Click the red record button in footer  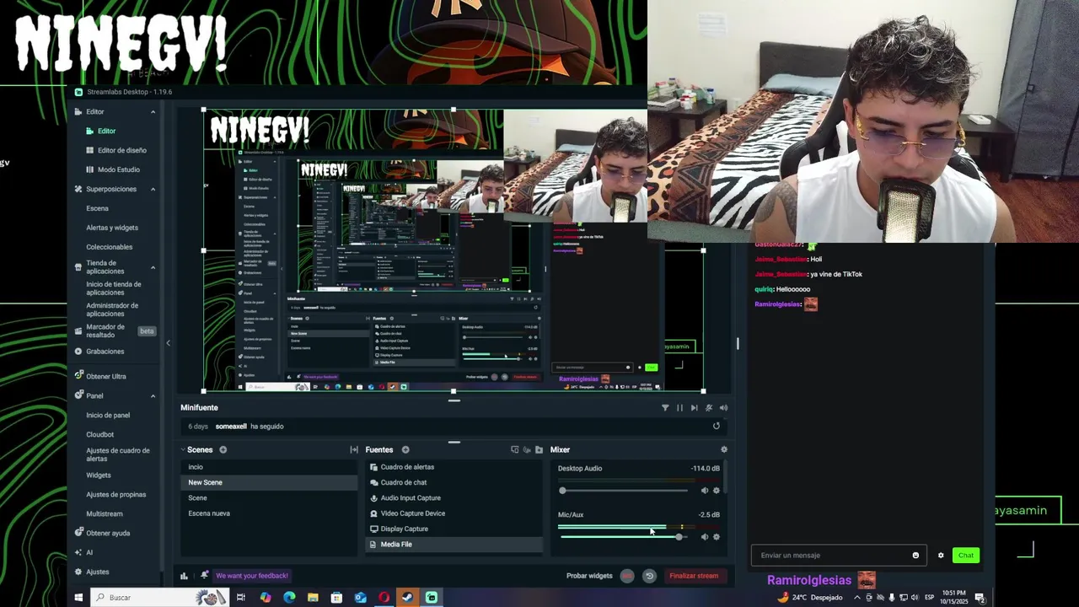tap(627, 576)
